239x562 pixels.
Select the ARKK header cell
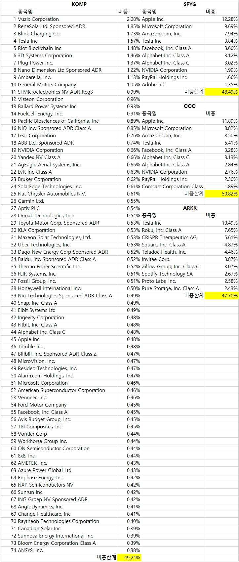click(190, 208)
